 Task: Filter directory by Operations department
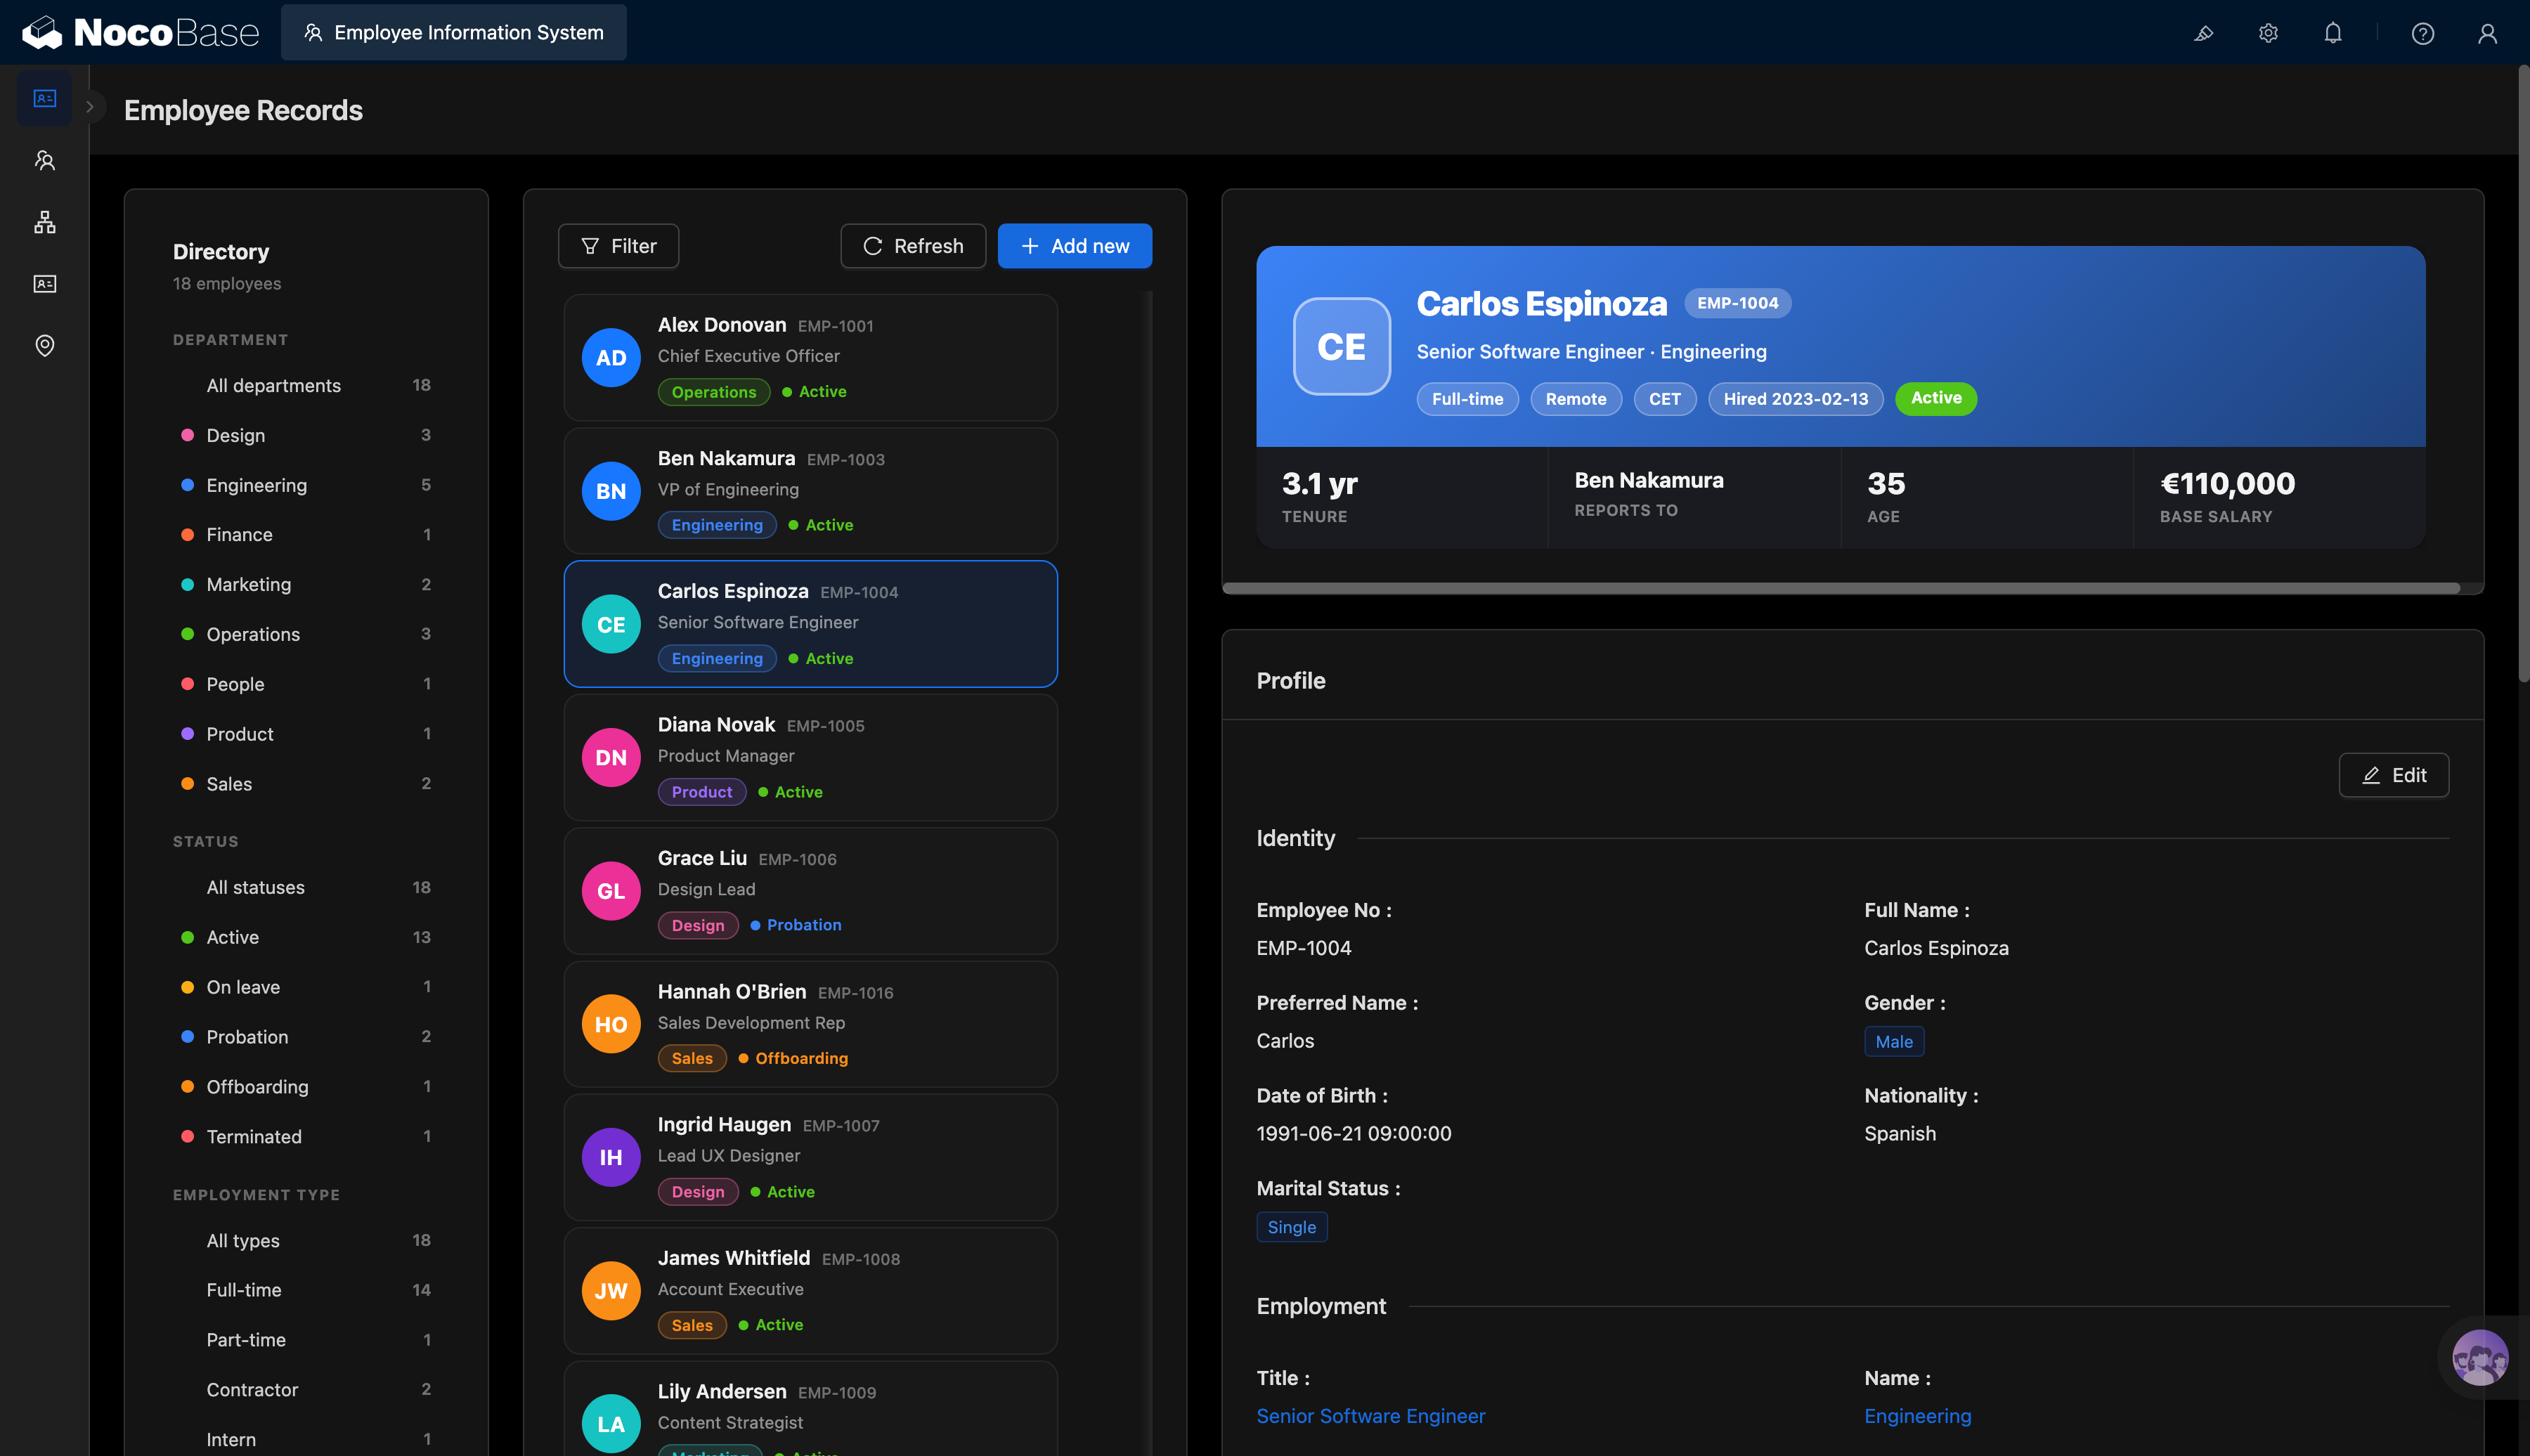coord(306,634)
